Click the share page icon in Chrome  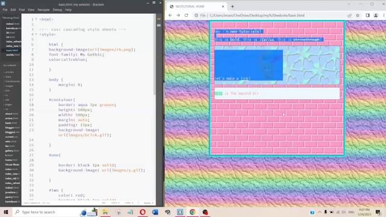349,15
